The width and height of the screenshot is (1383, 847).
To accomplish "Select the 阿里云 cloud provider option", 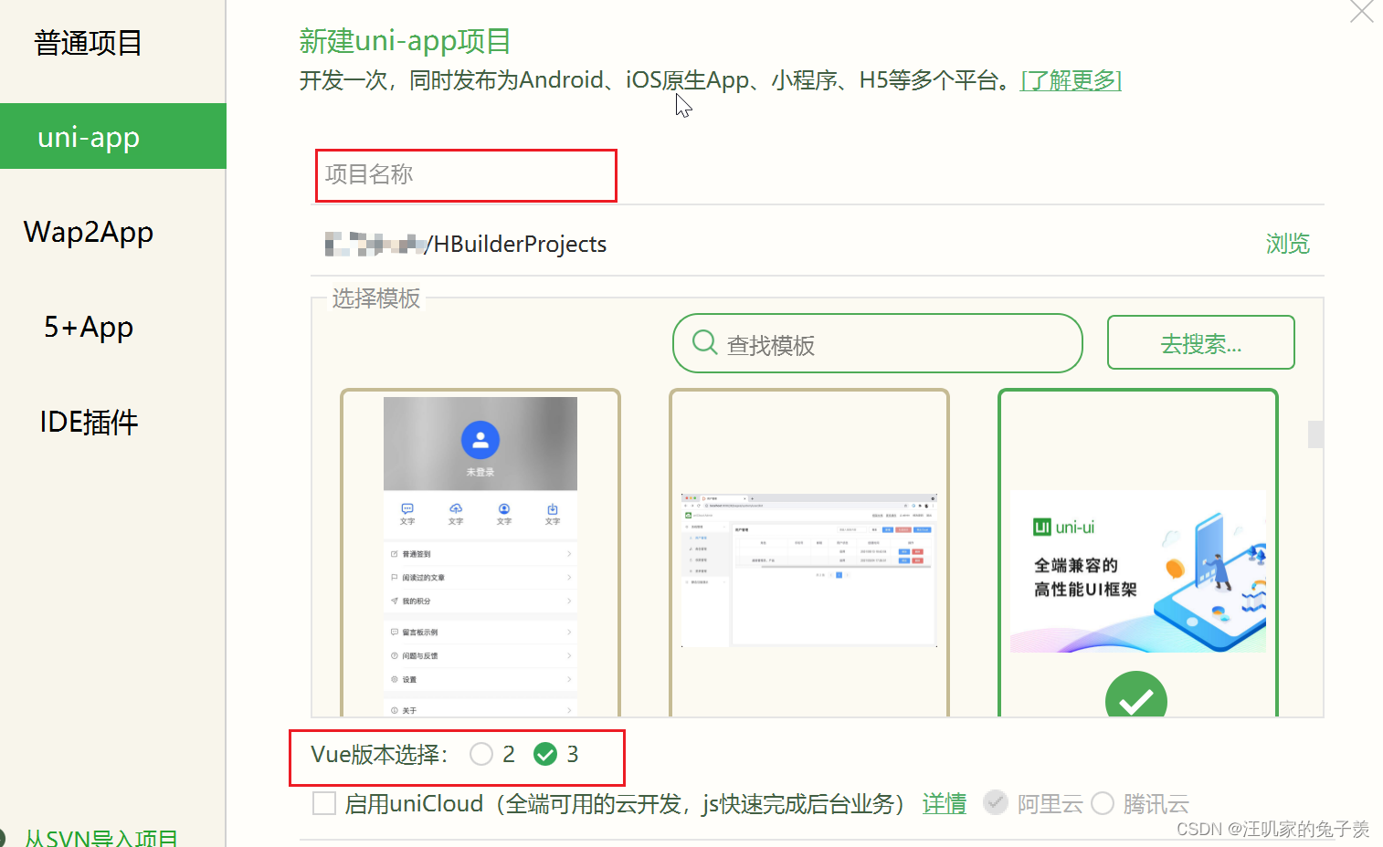I will pyautogui.click(x=996, y=803).
